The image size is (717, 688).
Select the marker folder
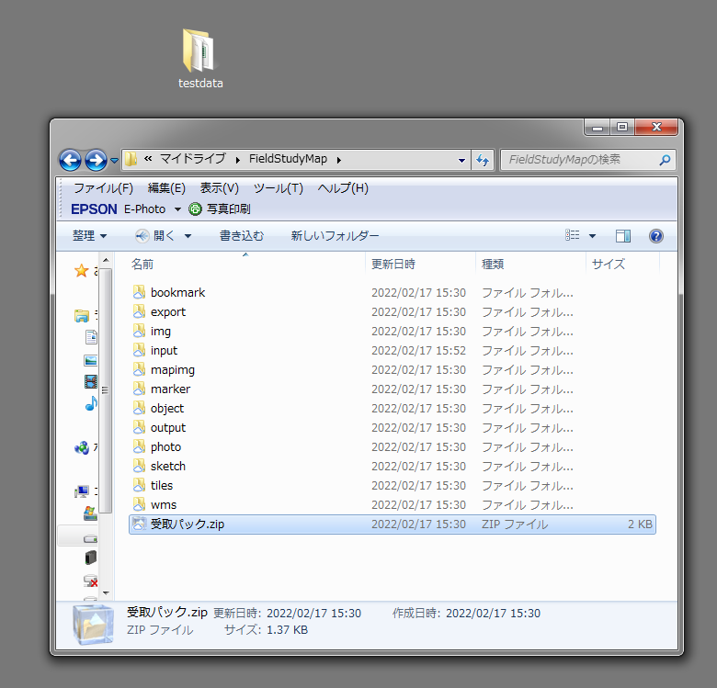click(x=393, y=389)
